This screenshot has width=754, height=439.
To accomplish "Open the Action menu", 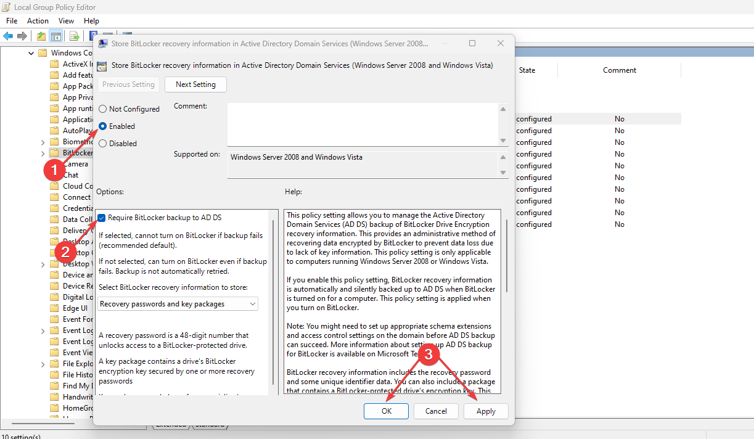I will (38, 21).
